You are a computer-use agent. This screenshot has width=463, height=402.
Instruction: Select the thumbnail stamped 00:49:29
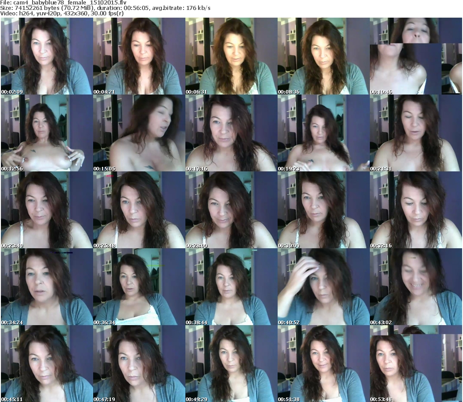pos(231,364)
